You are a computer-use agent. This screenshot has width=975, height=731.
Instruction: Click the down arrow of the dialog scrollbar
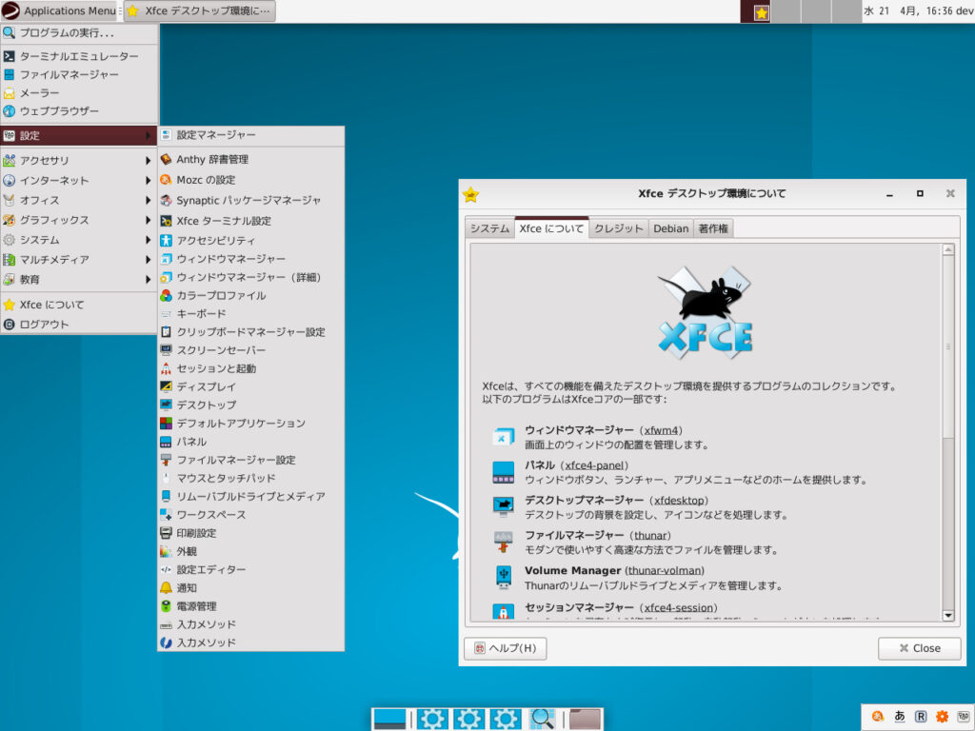click(x=947, y=616)
